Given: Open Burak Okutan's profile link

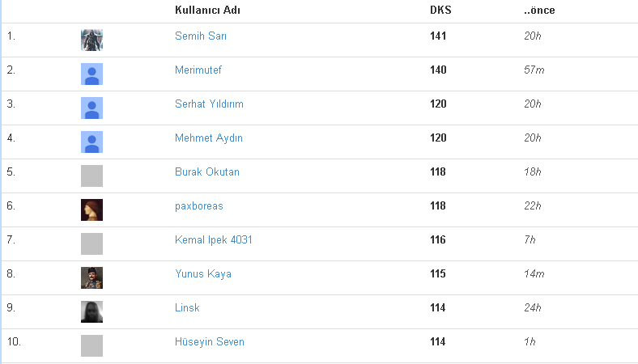Looking at the screenshot, I should coord(206,172).
